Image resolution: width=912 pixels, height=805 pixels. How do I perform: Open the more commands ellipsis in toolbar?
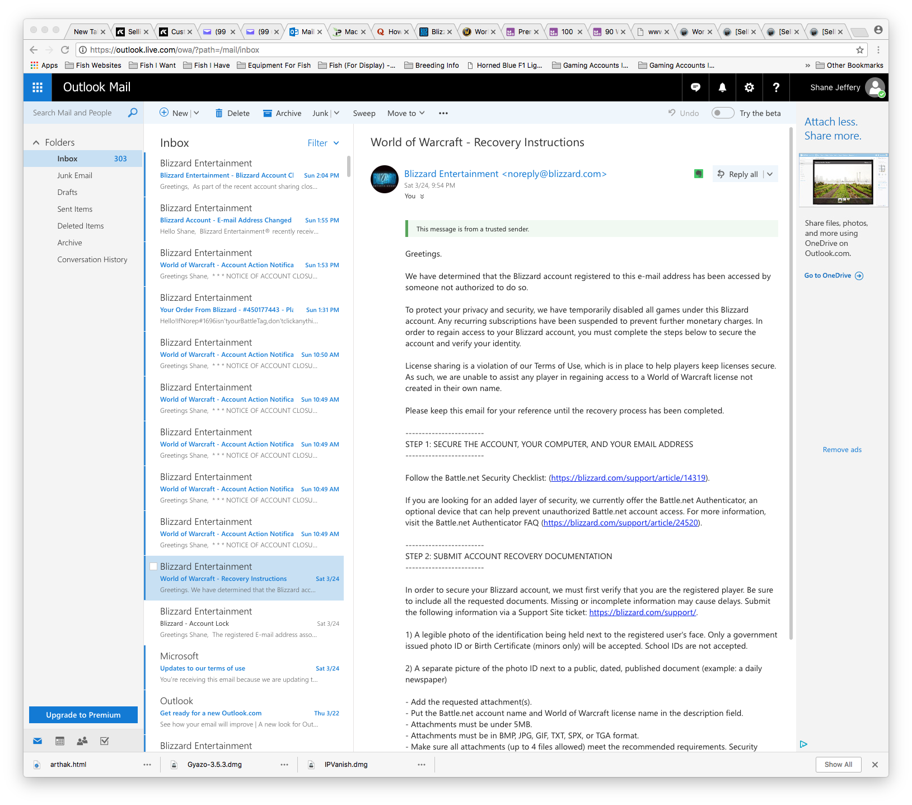443,113
